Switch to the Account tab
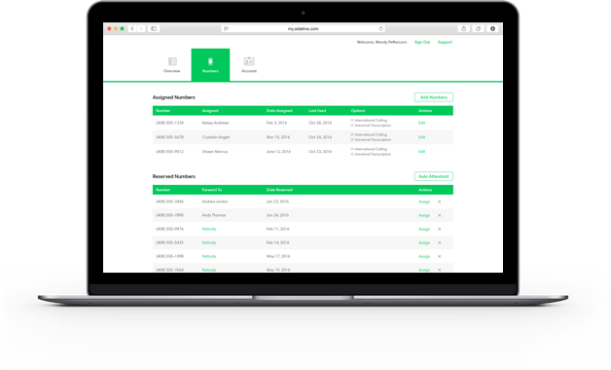This screenshot has height=370, width=611. (249, 64)
